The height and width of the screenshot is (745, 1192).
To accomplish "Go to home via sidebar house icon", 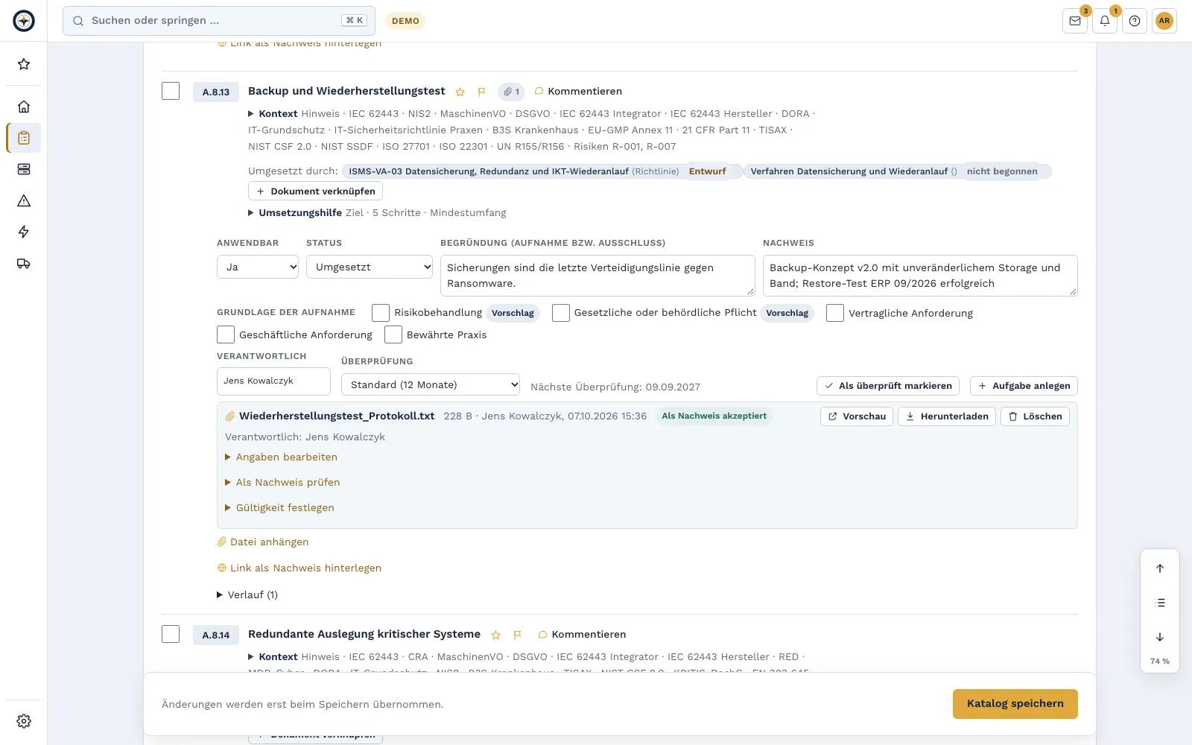I will 24,107.
